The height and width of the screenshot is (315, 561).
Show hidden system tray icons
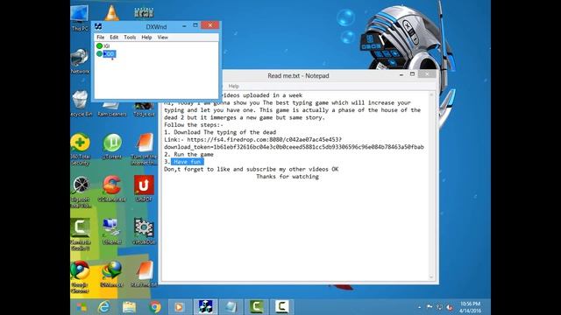(x=419, y=307)
